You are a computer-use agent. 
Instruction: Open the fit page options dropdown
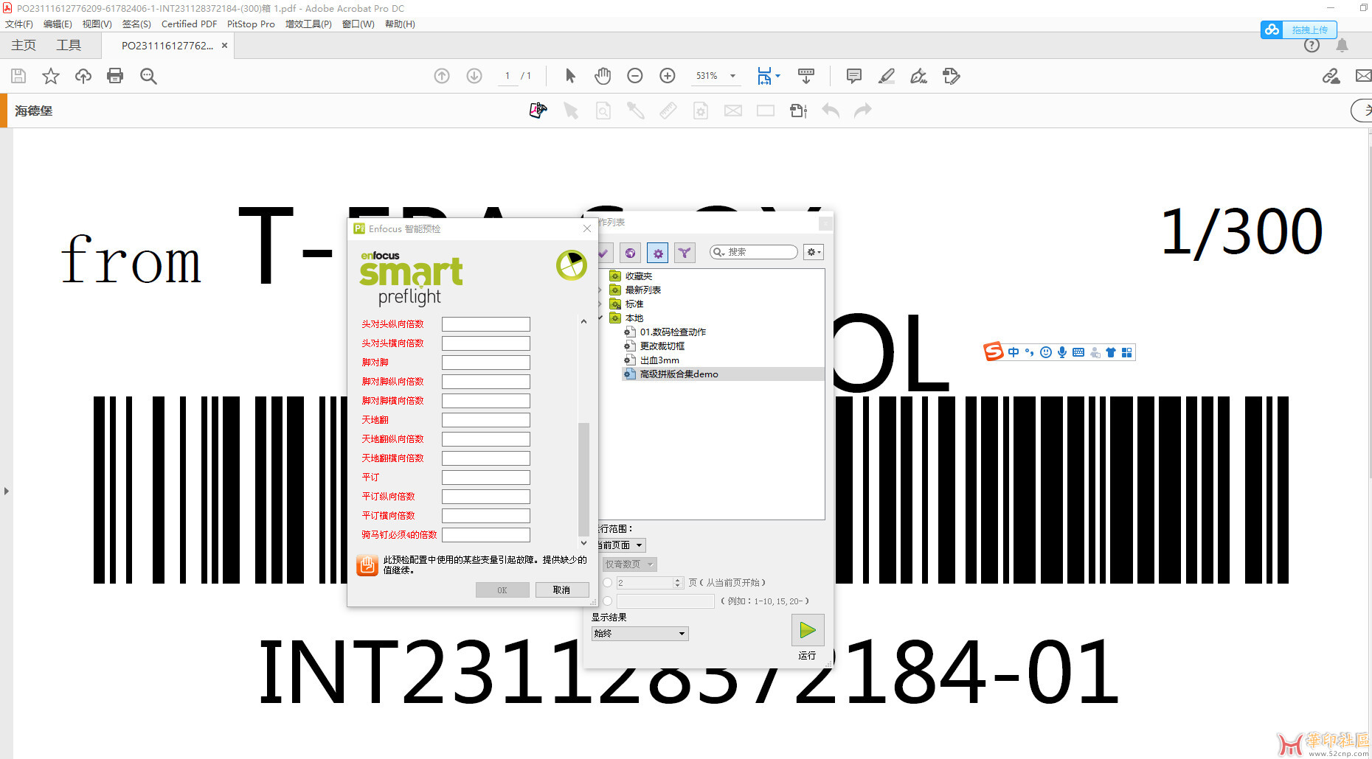pyautogui.click(x=777, y=76)
